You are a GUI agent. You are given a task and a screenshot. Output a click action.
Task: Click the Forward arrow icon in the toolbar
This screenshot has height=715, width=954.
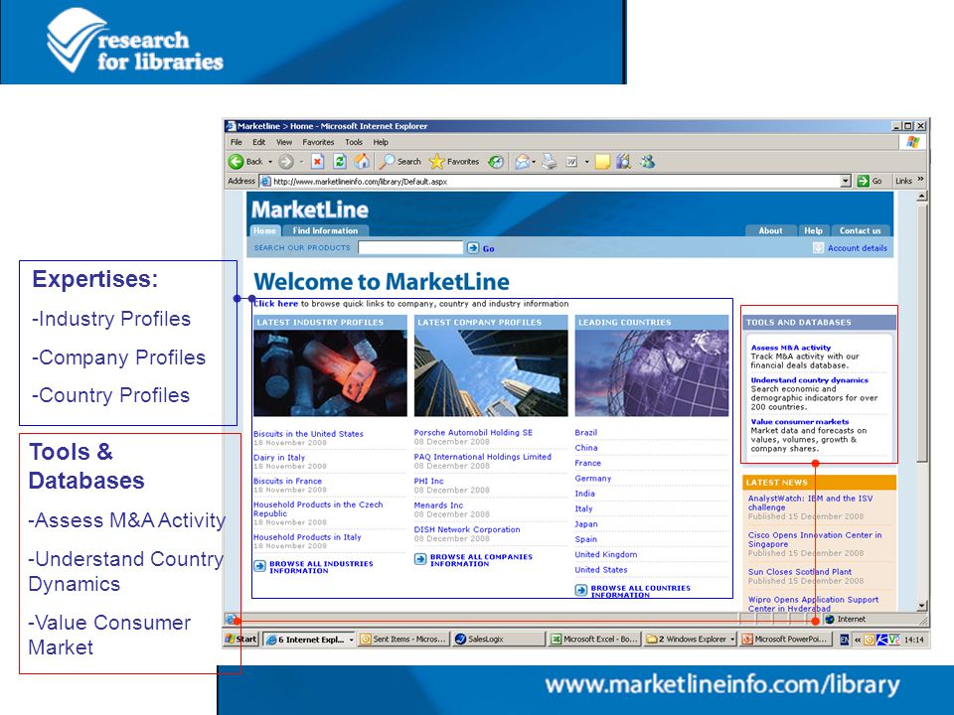pyautogui.click(x=286, y=162)
